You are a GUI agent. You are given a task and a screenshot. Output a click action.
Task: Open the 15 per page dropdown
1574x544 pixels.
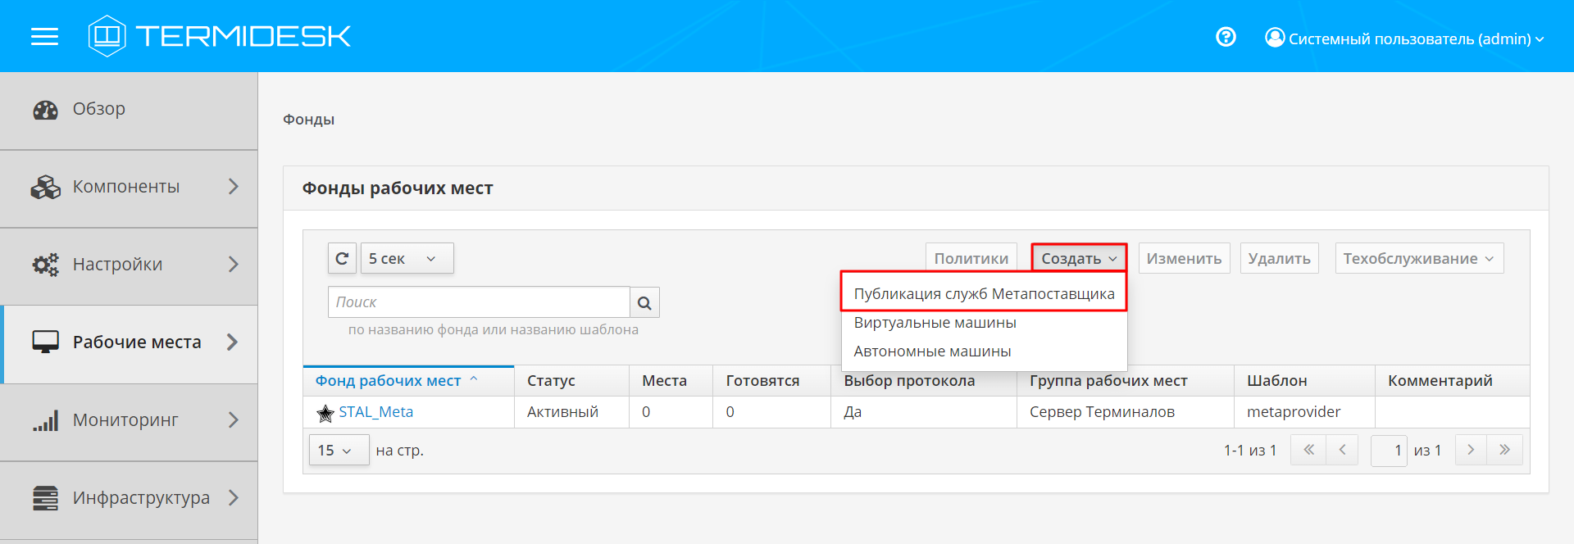coord(339,451)
